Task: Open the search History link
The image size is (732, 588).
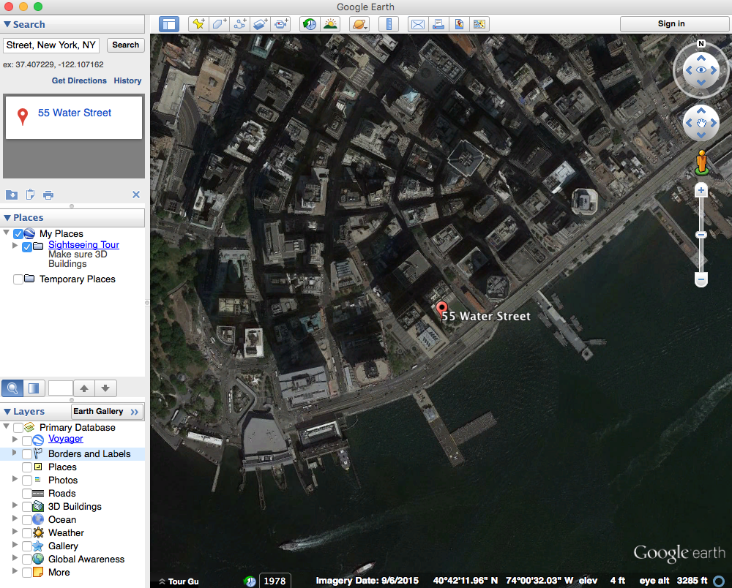Action: [x=127, y=80]
